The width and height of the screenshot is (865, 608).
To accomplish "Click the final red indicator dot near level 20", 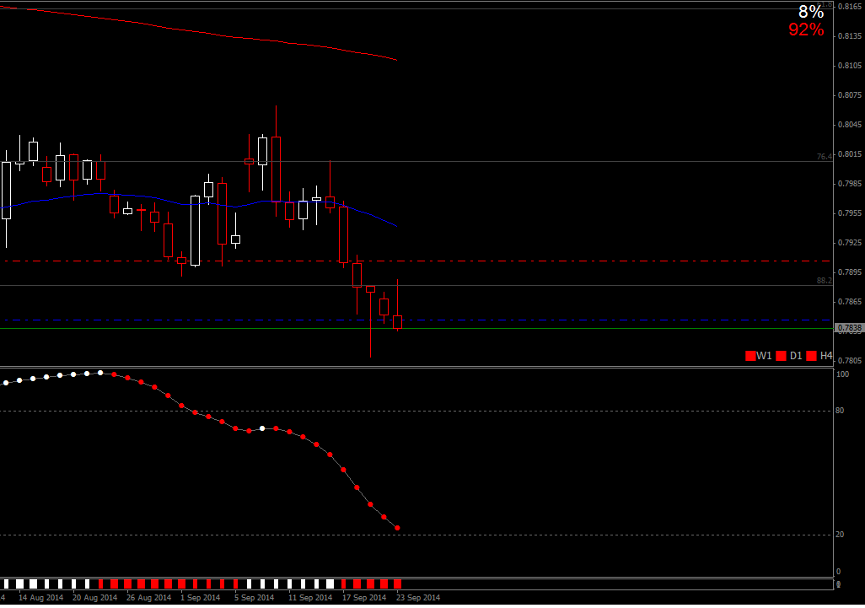I will 398,528.
